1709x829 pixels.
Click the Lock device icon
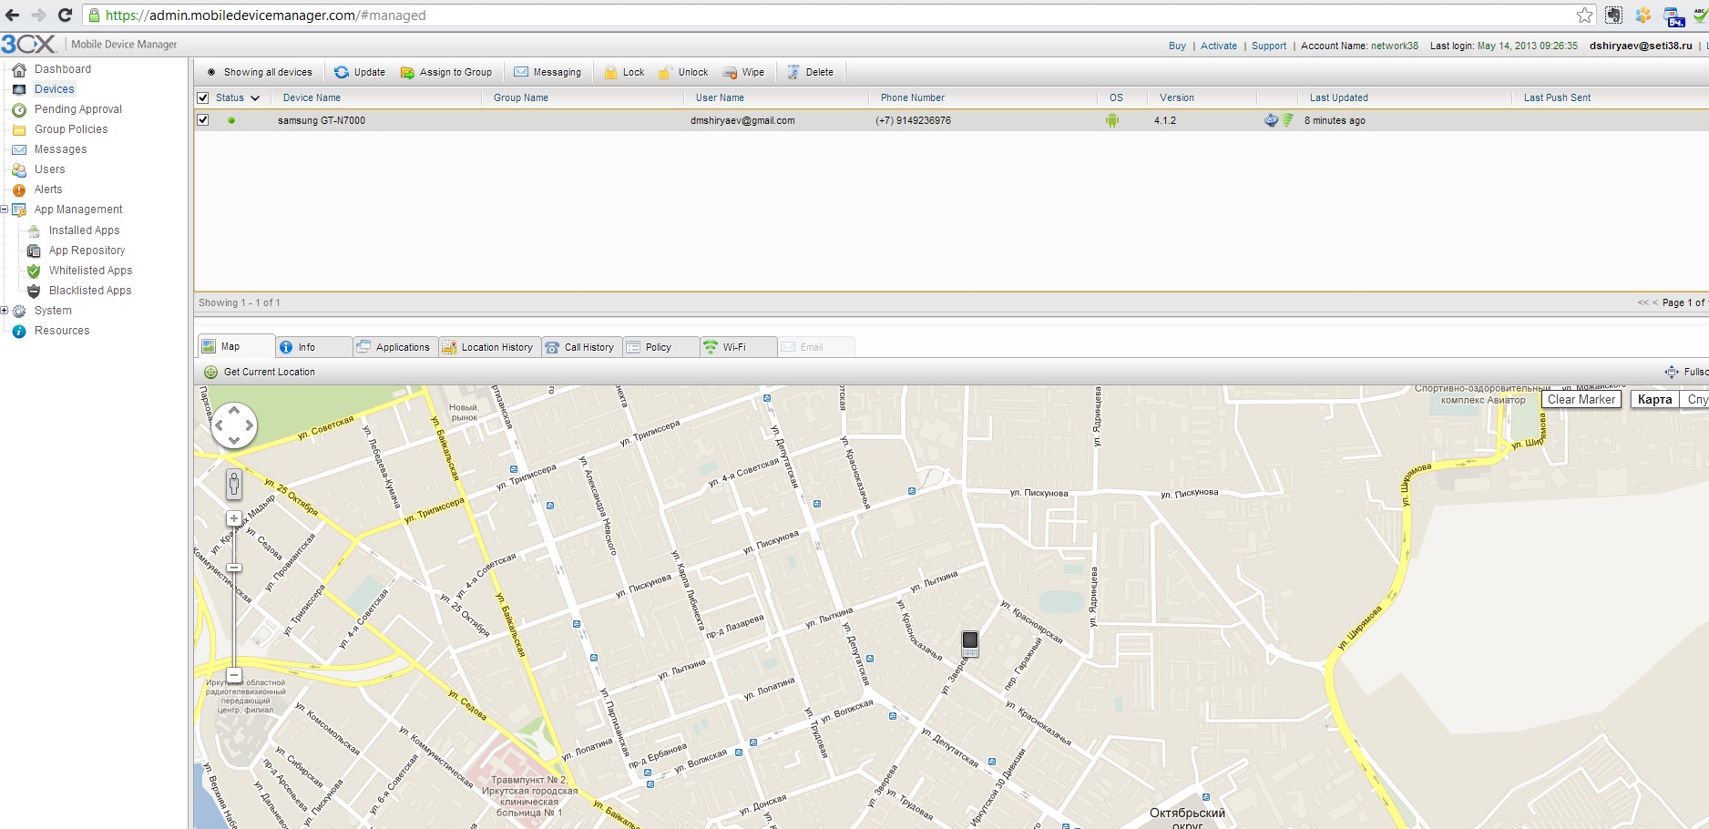(x=611, y=73)
